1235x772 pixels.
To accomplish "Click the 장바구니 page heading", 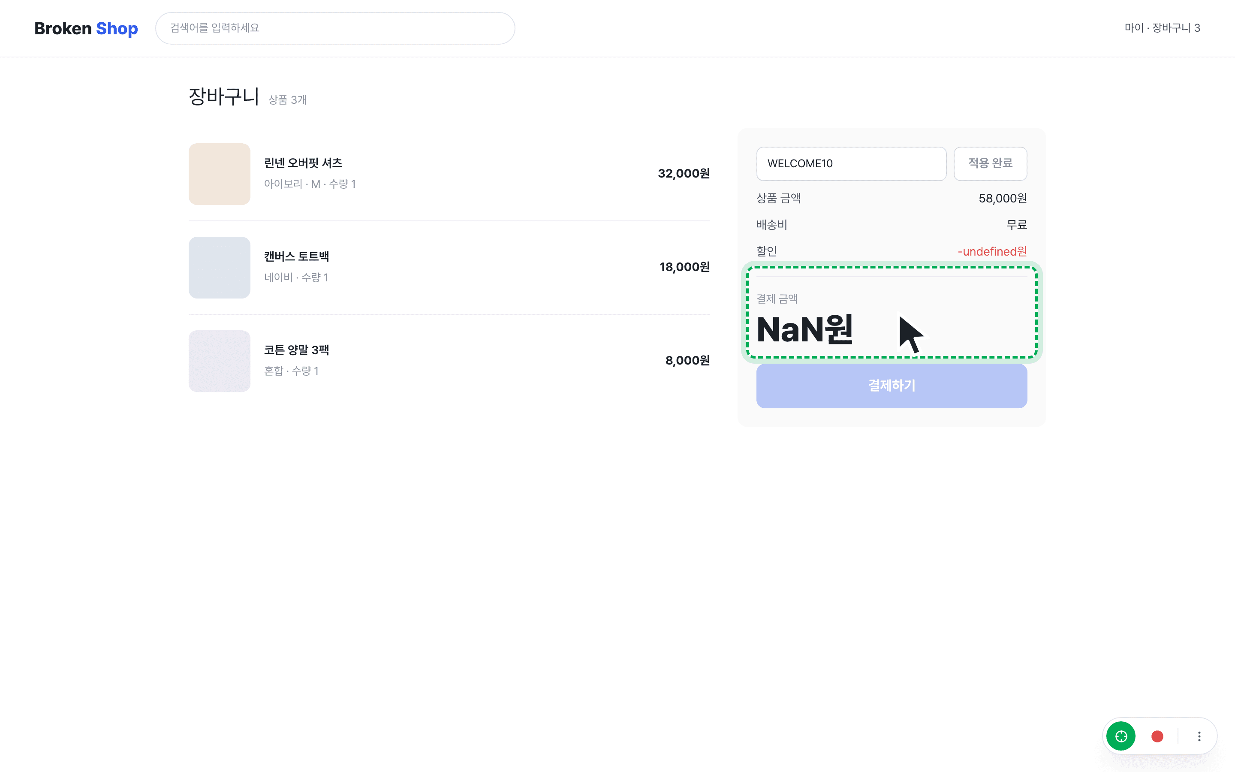I will click(224, 96).
